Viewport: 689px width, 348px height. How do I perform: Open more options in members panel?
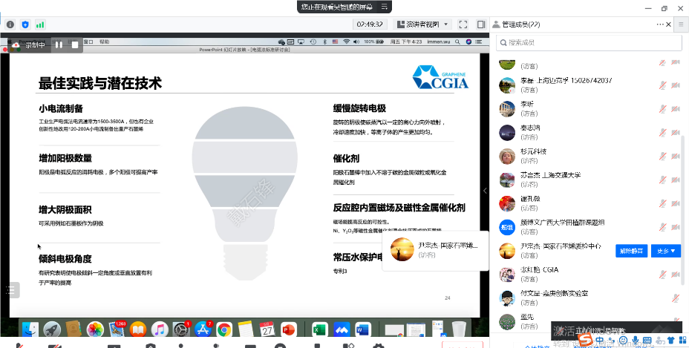click(660, 24)
